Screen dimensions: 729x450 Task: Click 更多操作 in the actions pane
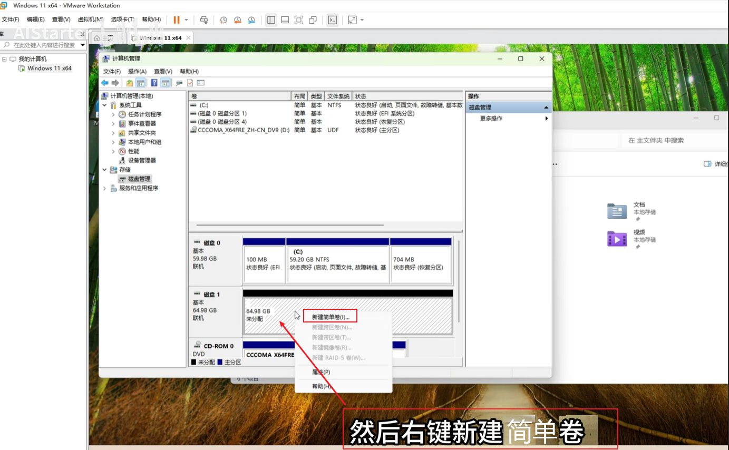coord(491,119)
